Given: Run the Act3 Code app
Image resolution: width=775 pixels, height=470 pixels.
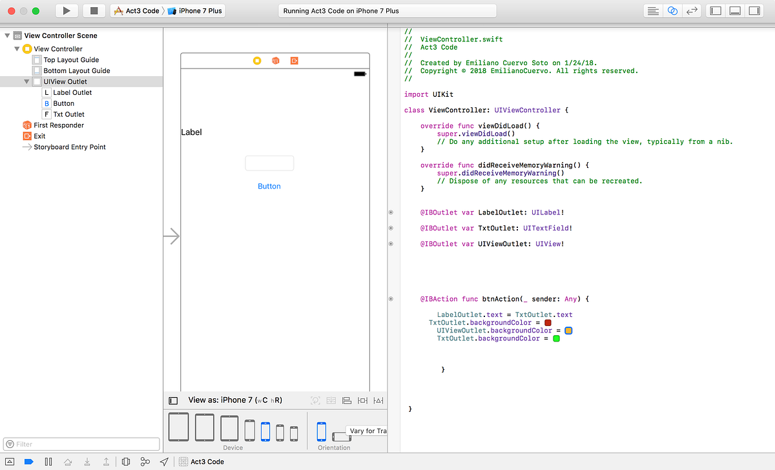Looking at the screenshot, I should [67, 10].
